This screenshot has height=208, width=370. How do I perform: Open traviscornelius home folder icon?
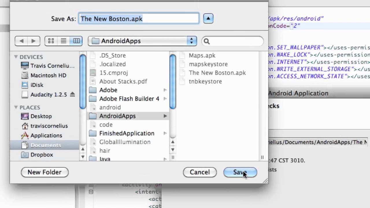click(25, 126)
